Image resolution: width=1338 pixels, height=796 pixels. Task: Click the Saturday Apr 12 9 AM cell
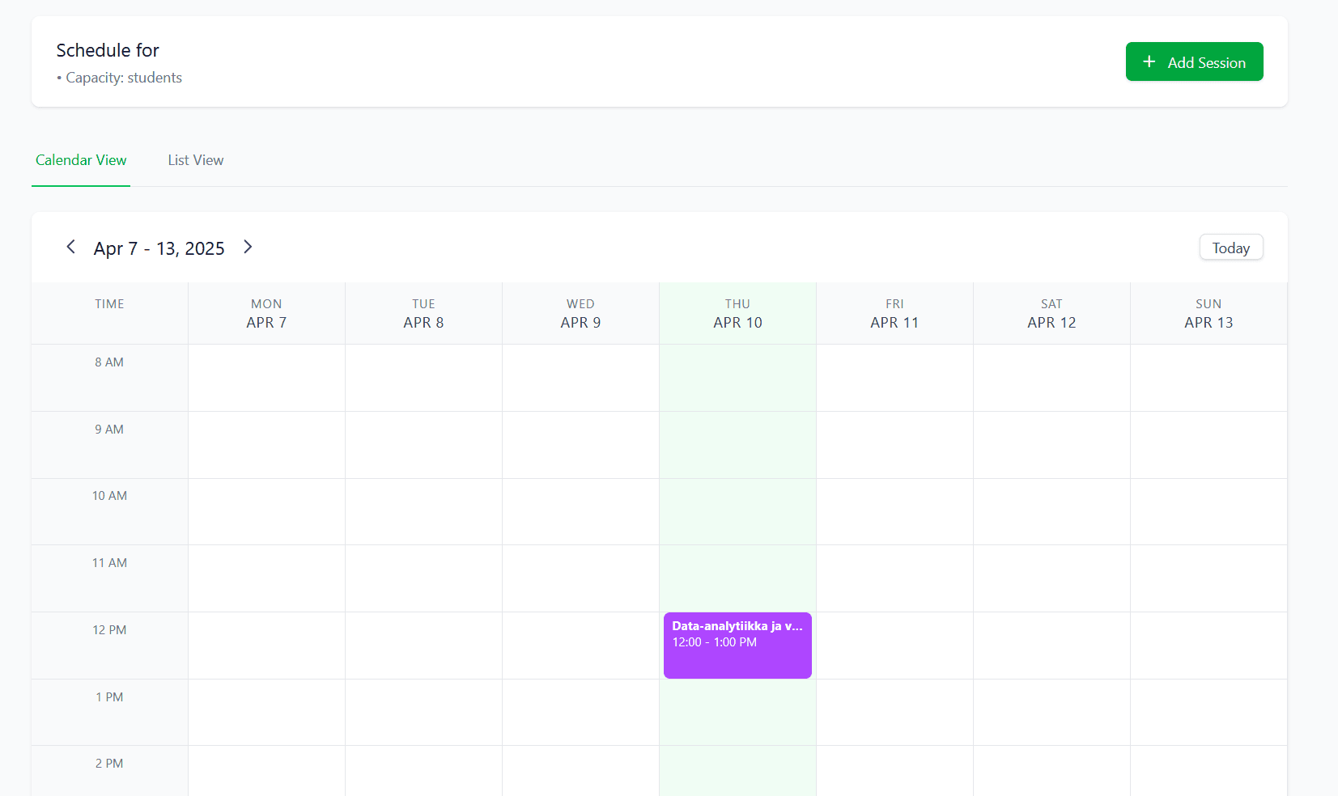click(1051, 445)
